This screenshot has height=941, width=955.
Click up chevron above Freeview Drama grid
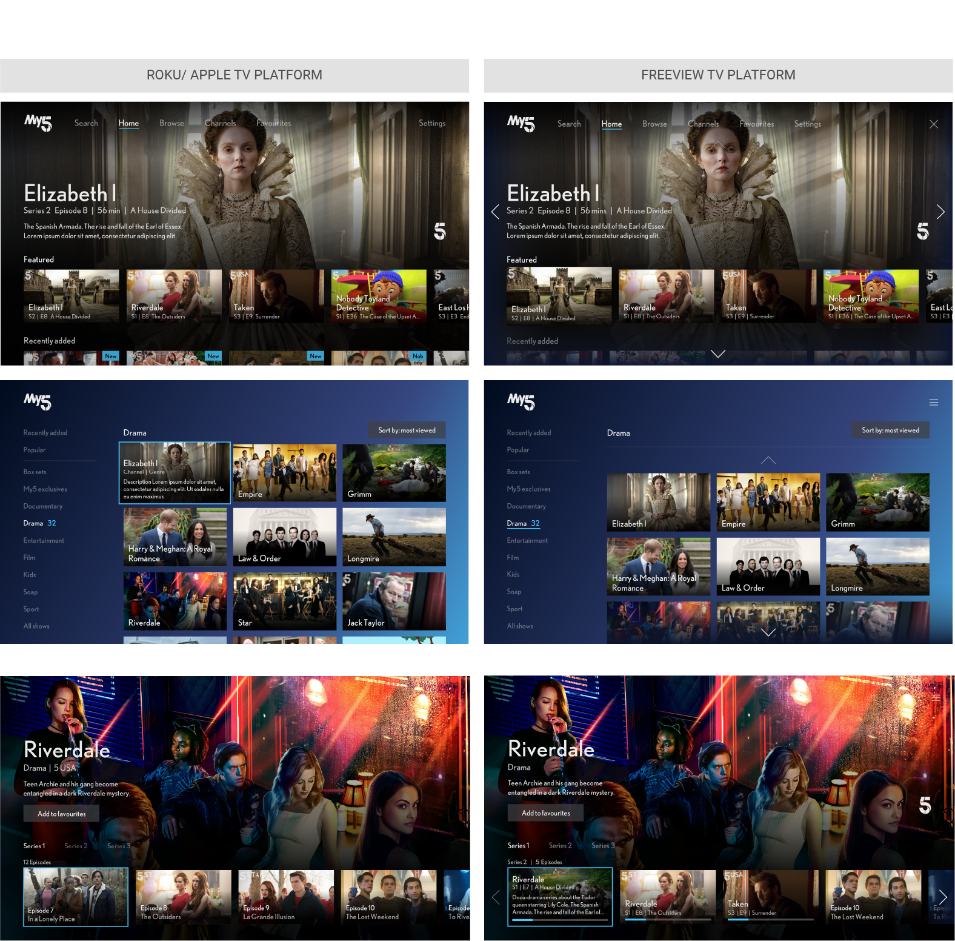pos(768,460)
